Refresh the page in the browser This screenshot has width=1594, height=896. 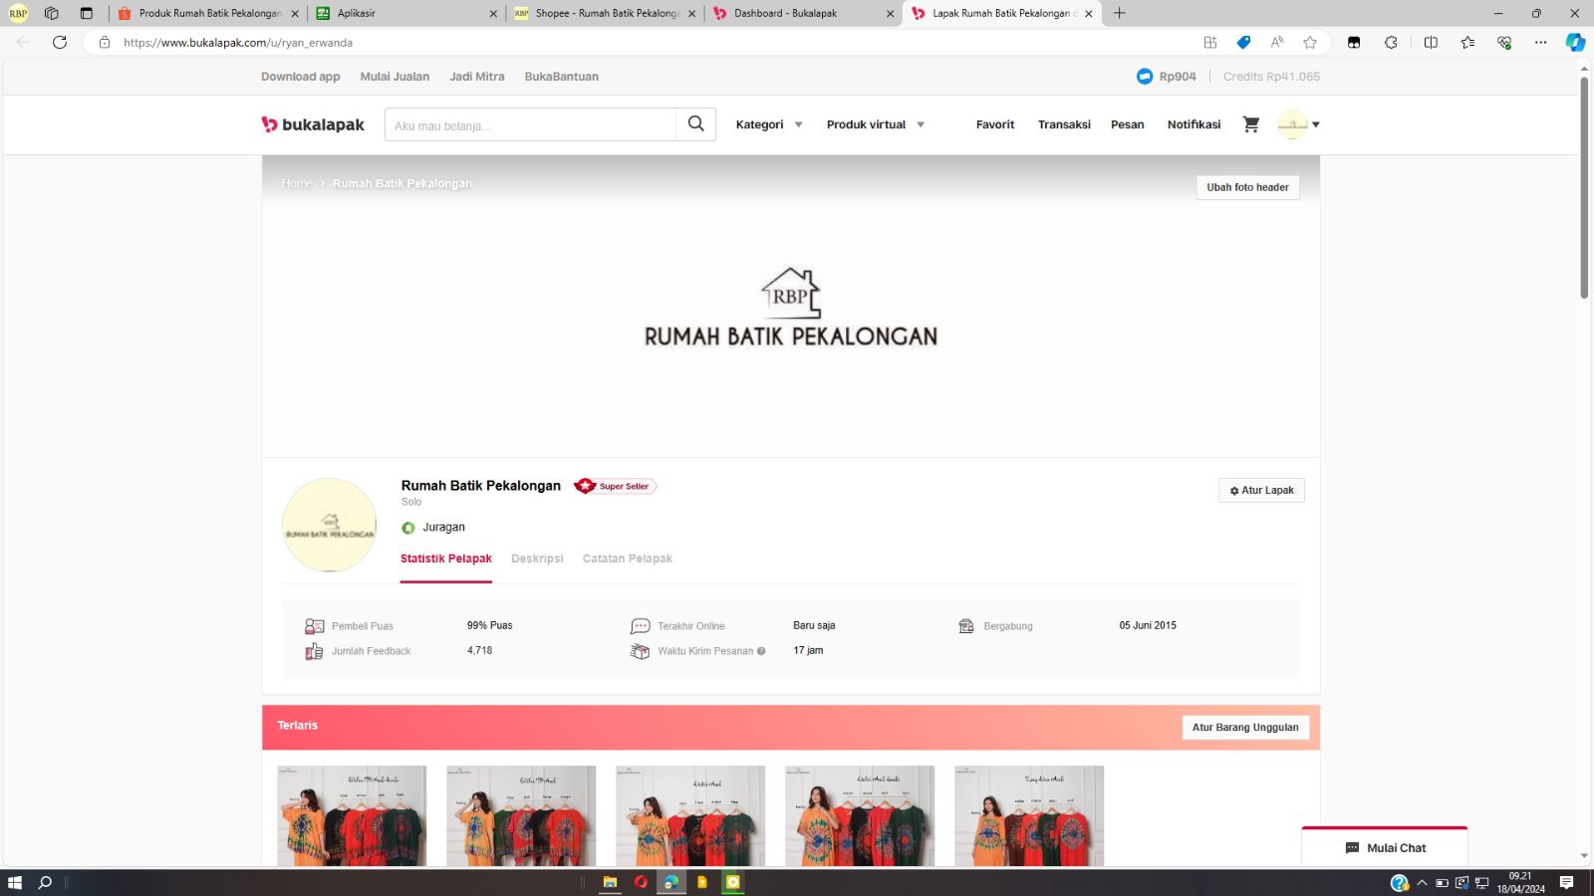60,42
